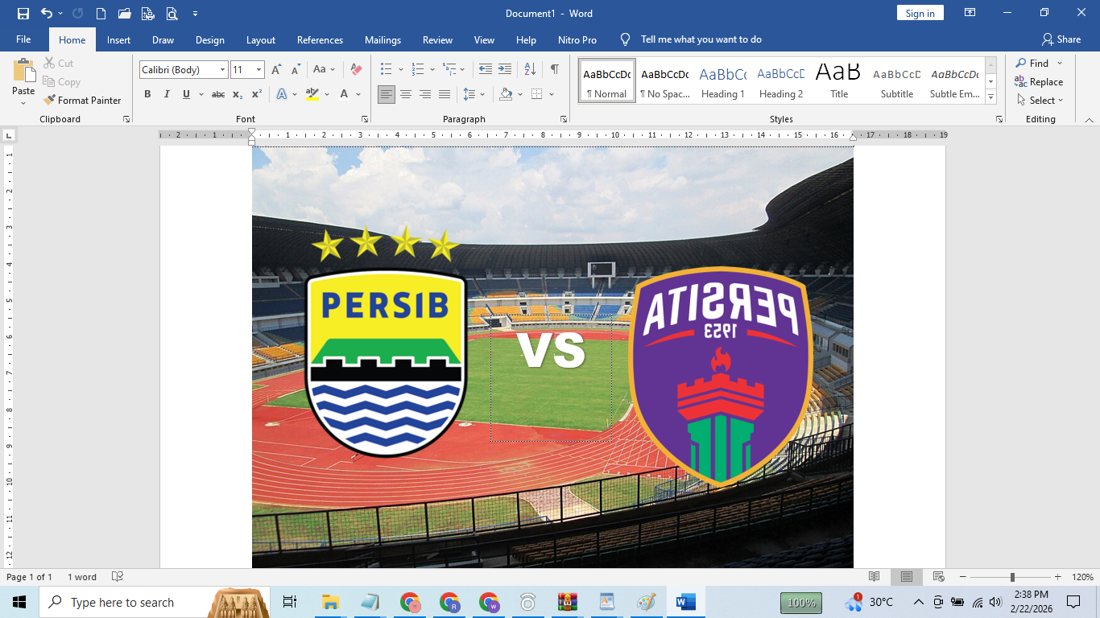Click the Sort icon in Paragraph group
1100x618 pixels.
pos(528,69)
